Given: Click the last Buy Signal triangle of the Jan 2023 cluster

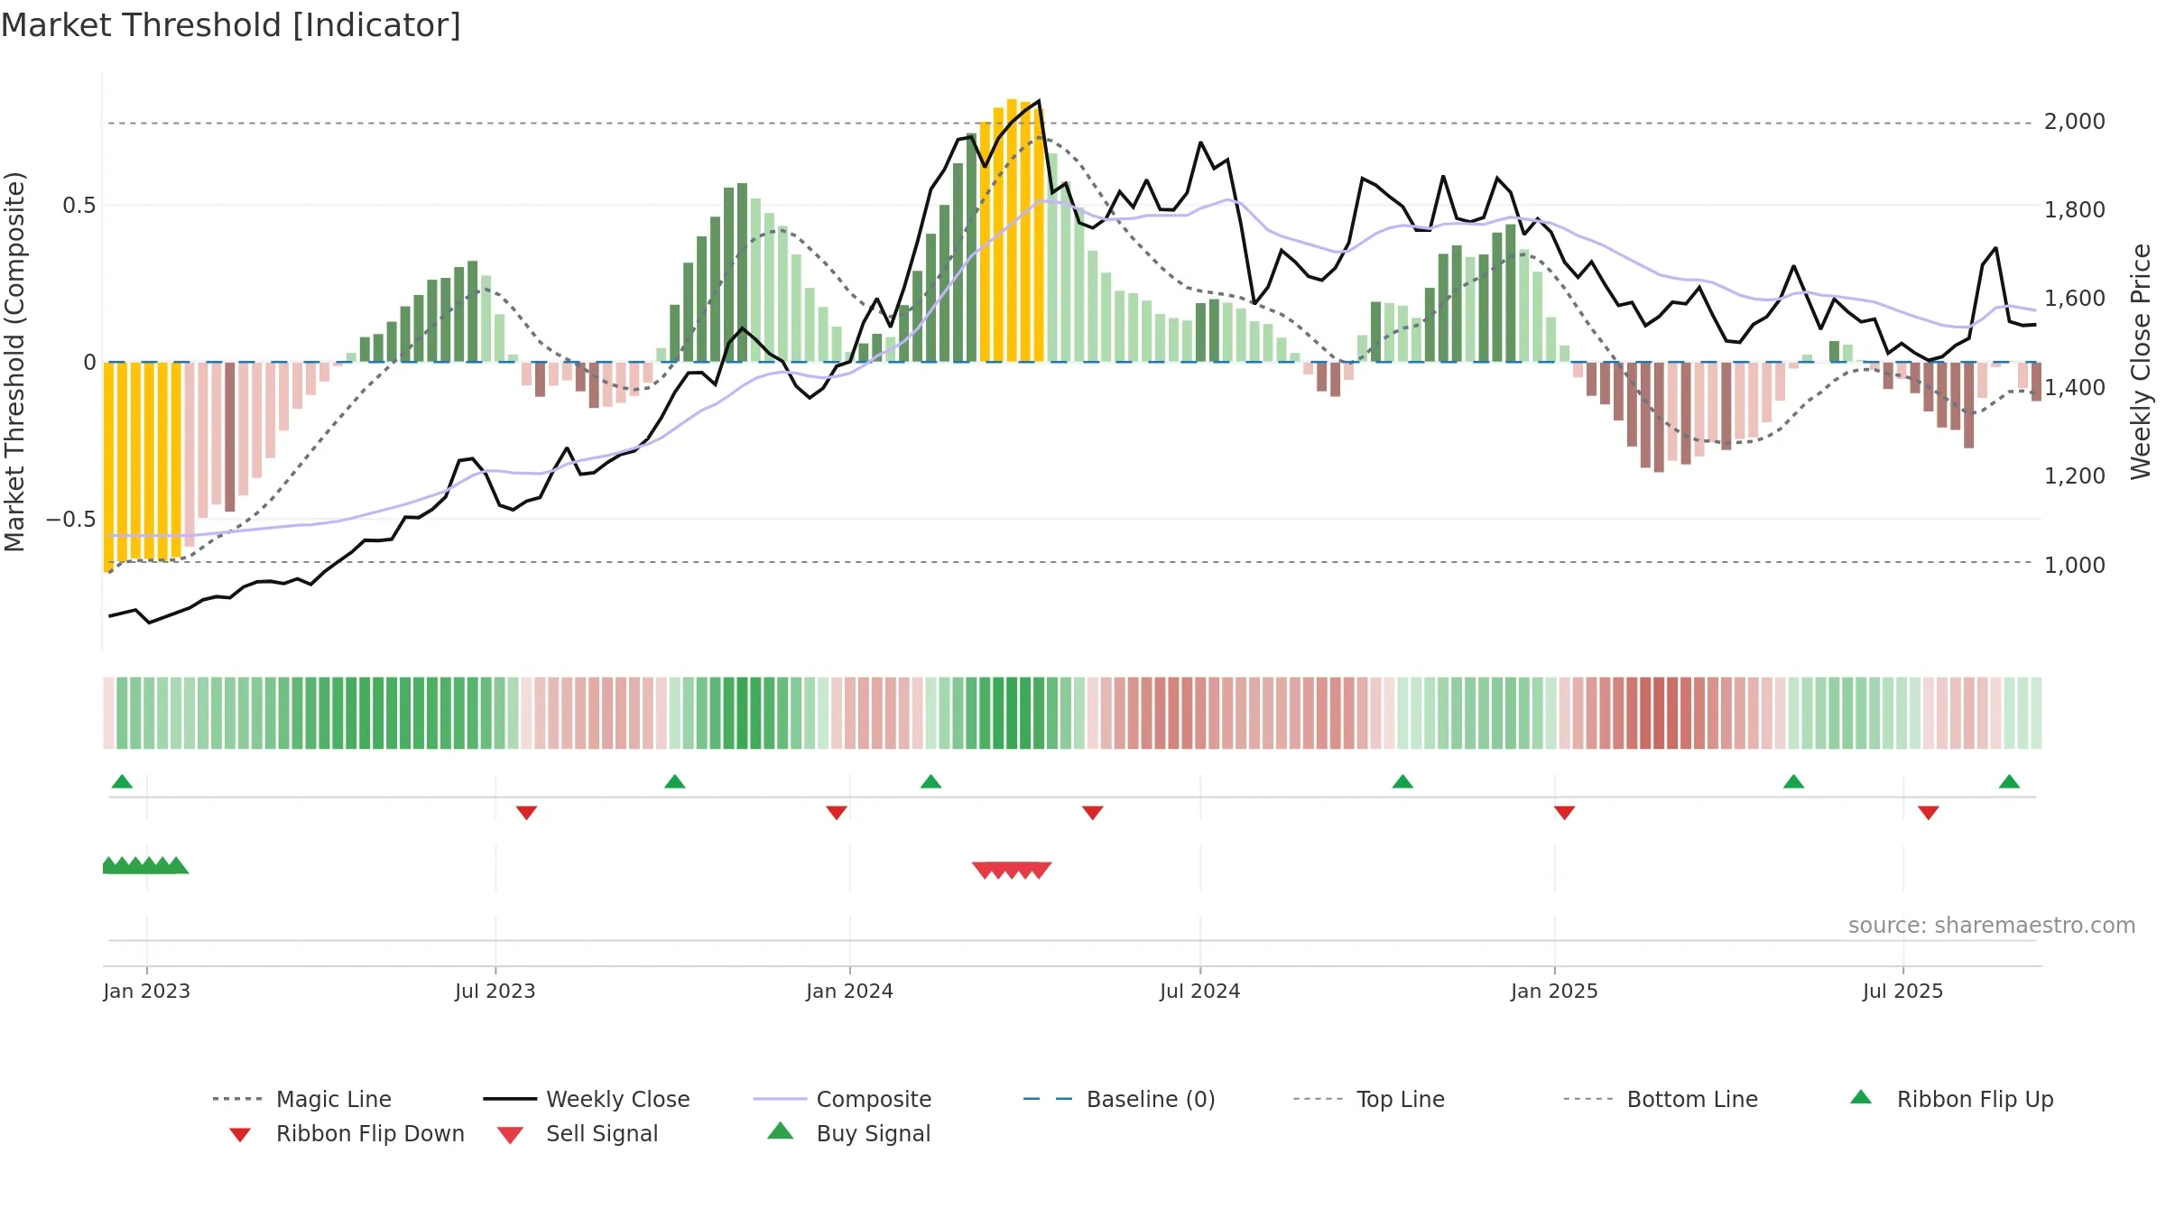Looking at the screenshot, I should (177, 865).
